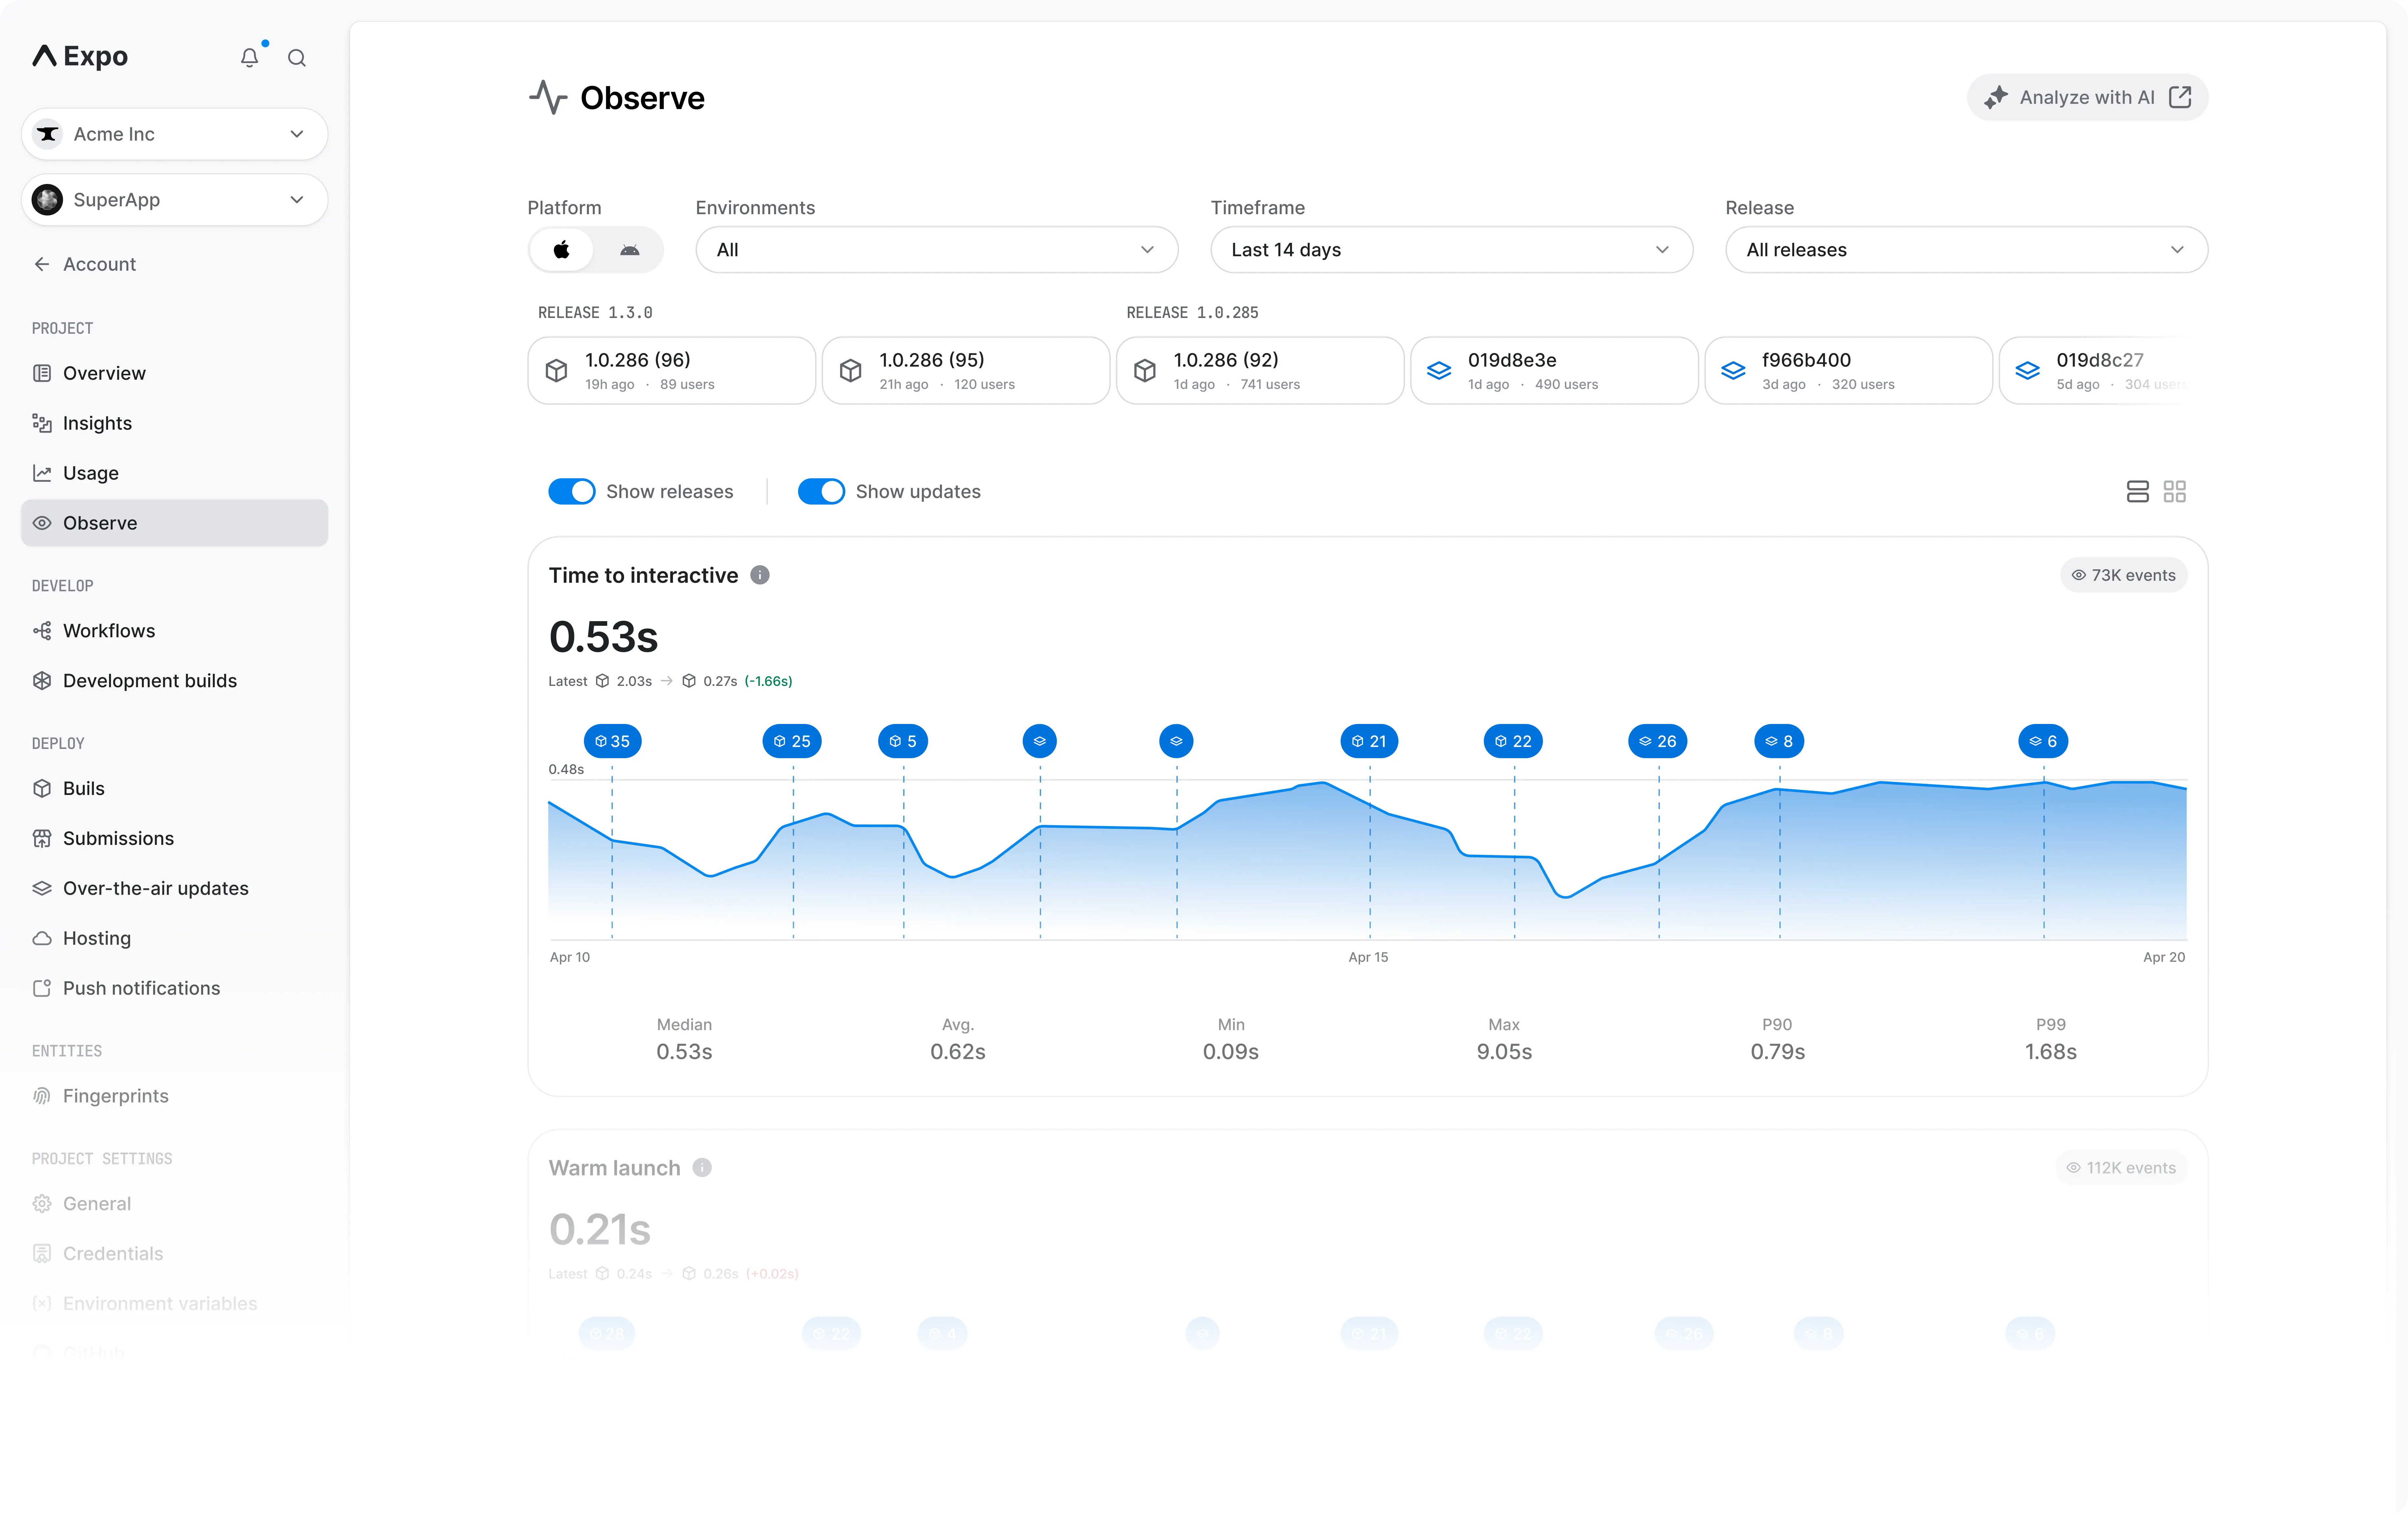Click info icon next to Time to interactive
2408x1515 pixels.
(x=760, y=575)
